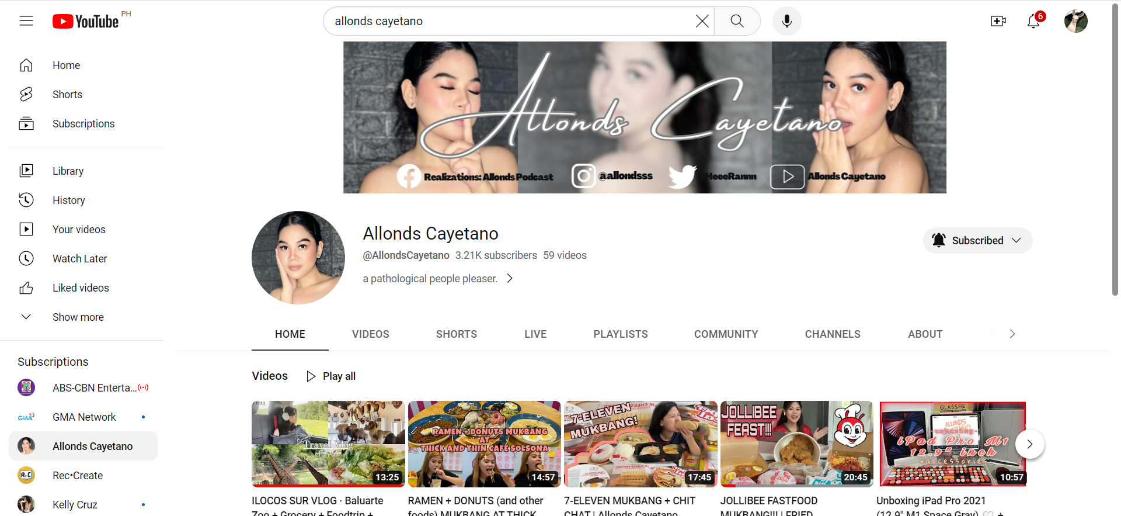Click the 3.21K subscribers text
Screen dimensions: 1121x516
[x=496, y=255]
